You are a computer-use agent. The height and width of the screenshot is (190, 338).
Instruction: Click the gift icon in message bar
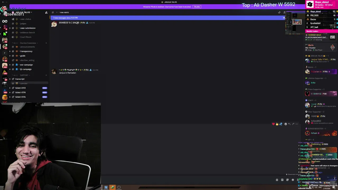(x=277, y=180)
